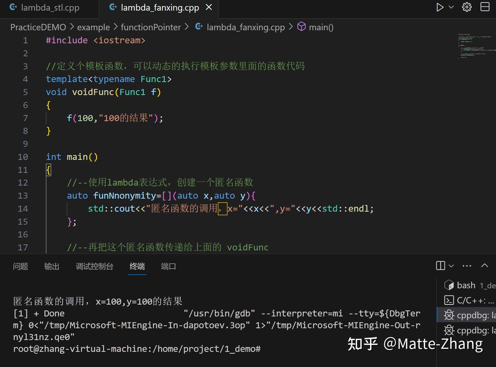Toggle the panel split layout view
The height and width of the screenshot is (367, 496).
click(x=440, y=266)
